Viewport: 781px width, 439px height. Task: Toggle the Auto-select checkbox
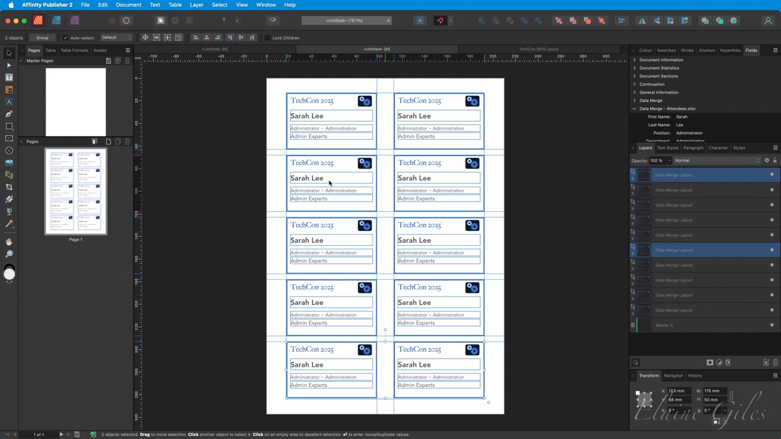tap(65, 38)
